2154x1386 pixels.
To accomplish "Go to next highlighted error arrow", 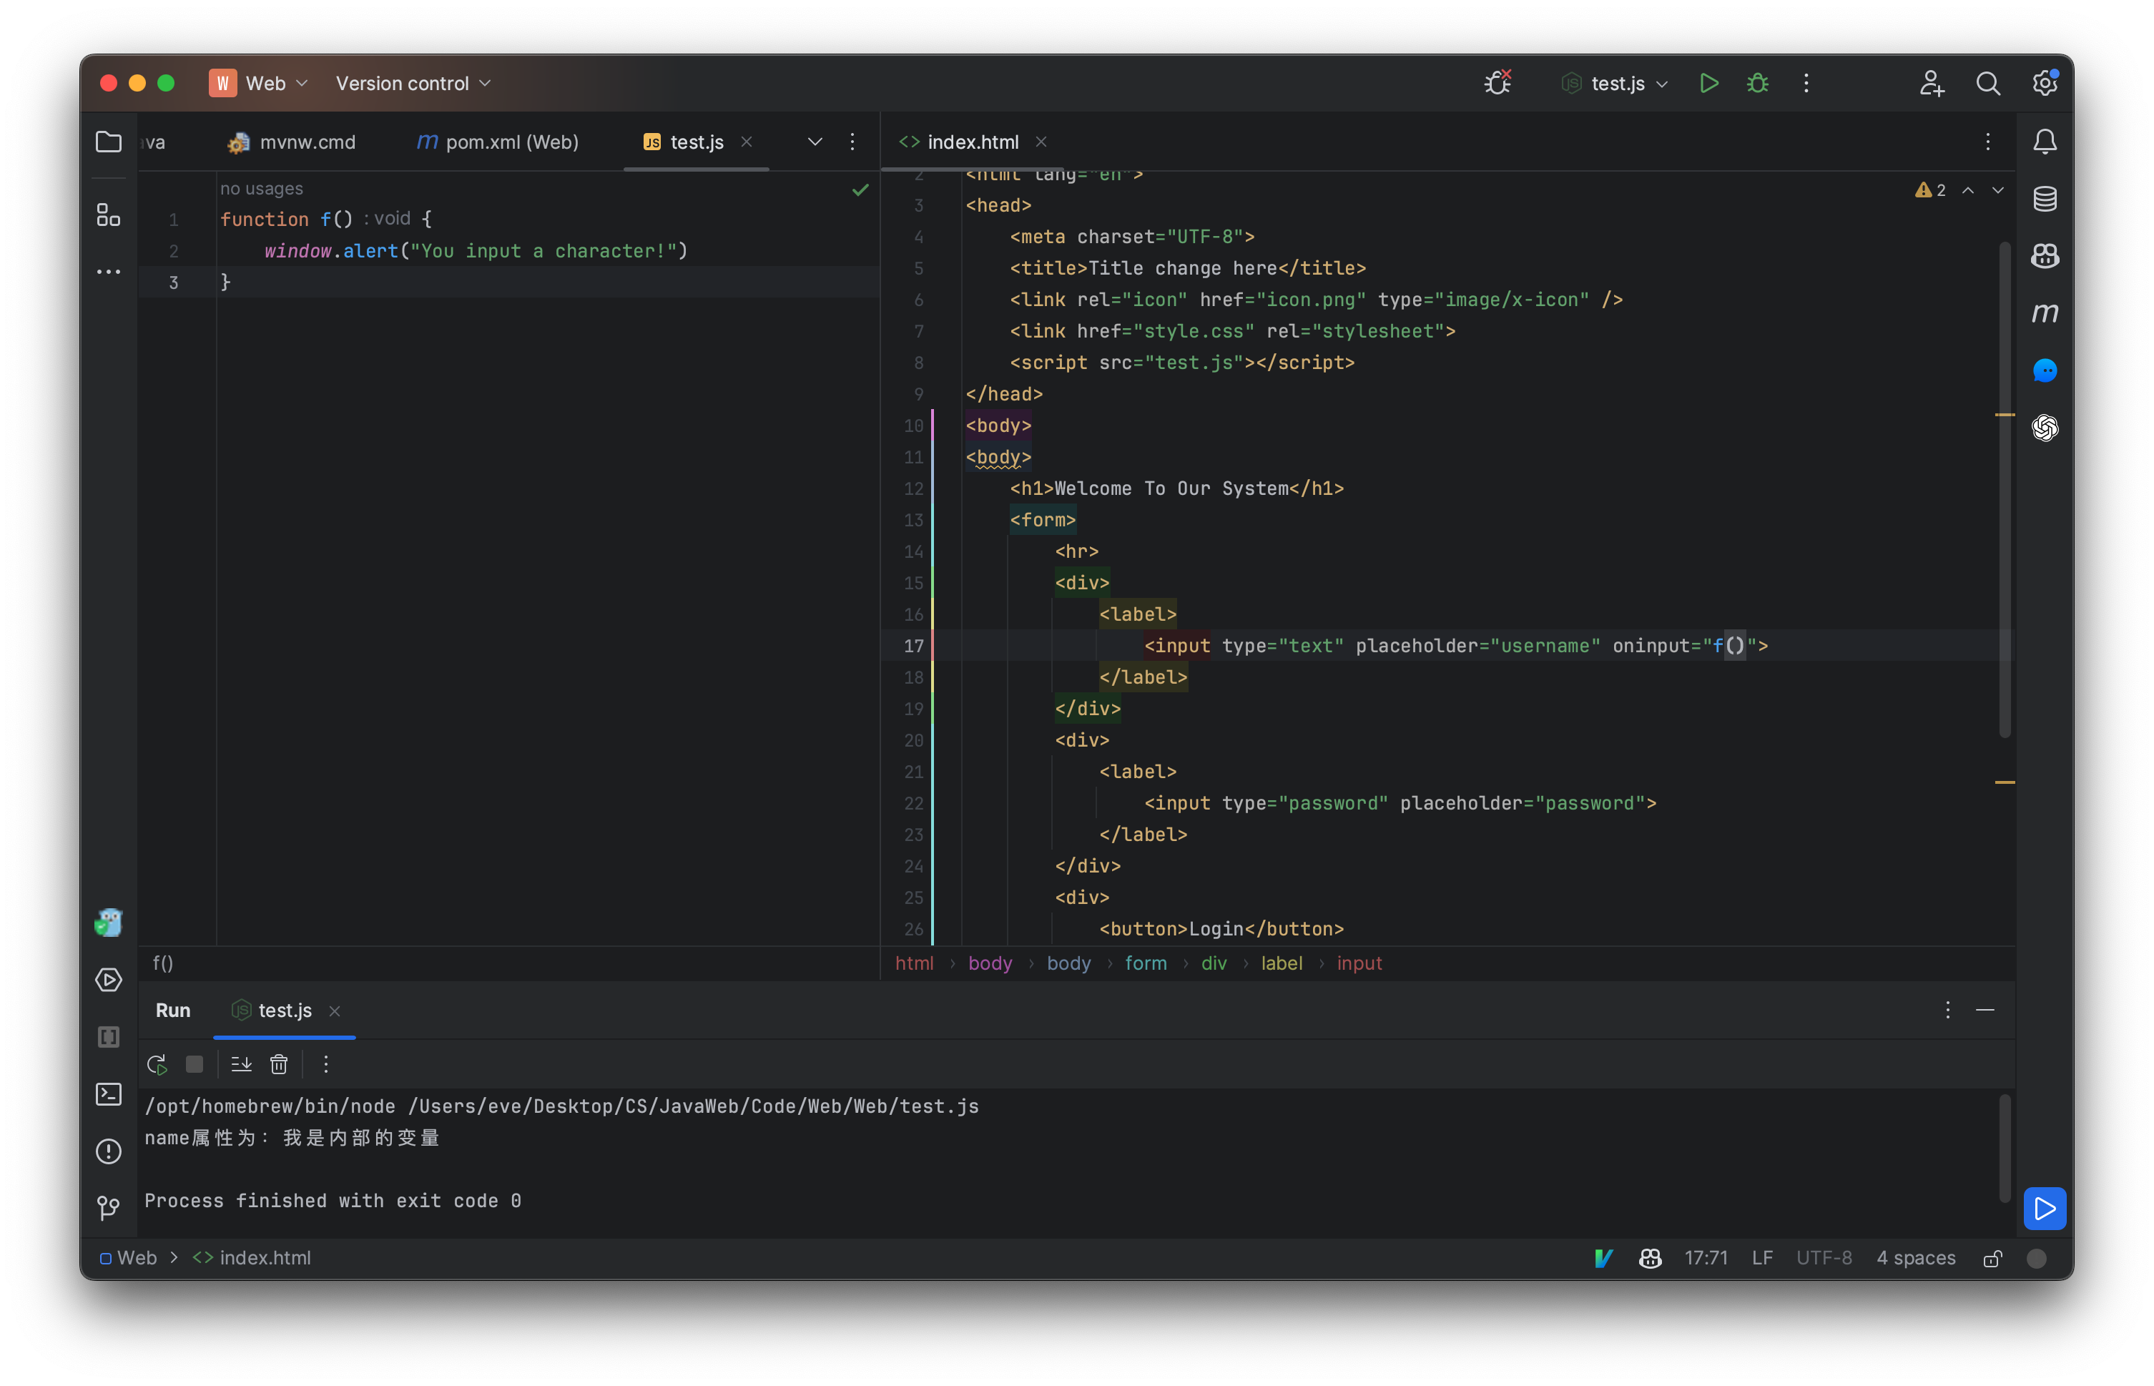I will pyautogui.click(x=1997, y=190).
